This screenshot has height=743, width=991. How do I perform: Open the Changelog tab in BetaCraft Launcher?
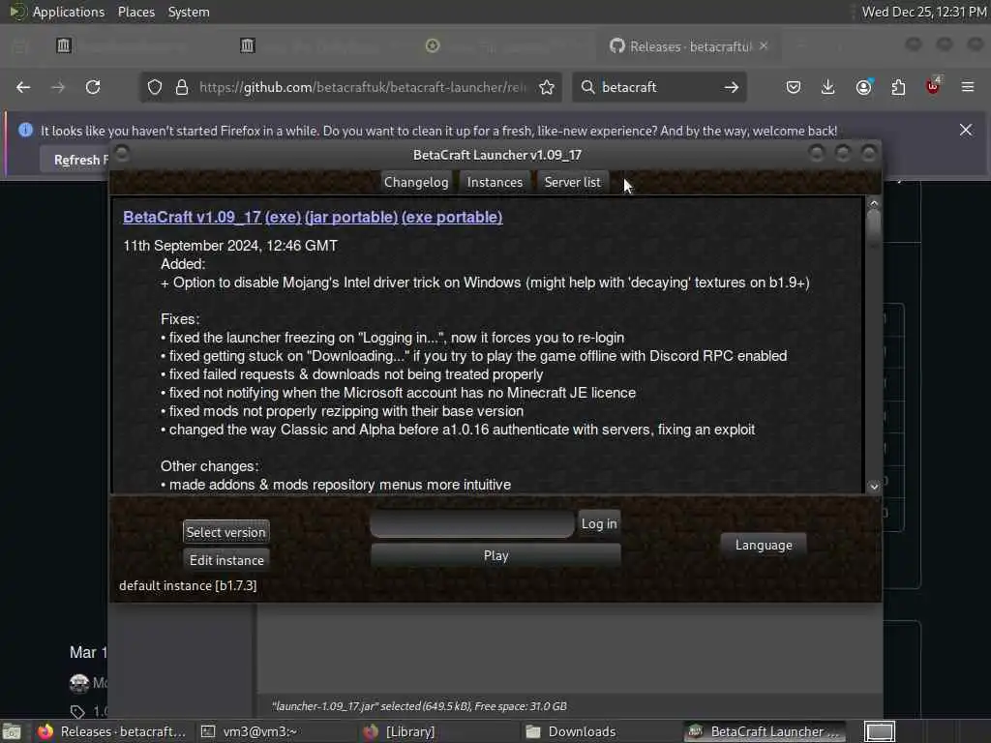click(x=416, y=182)
